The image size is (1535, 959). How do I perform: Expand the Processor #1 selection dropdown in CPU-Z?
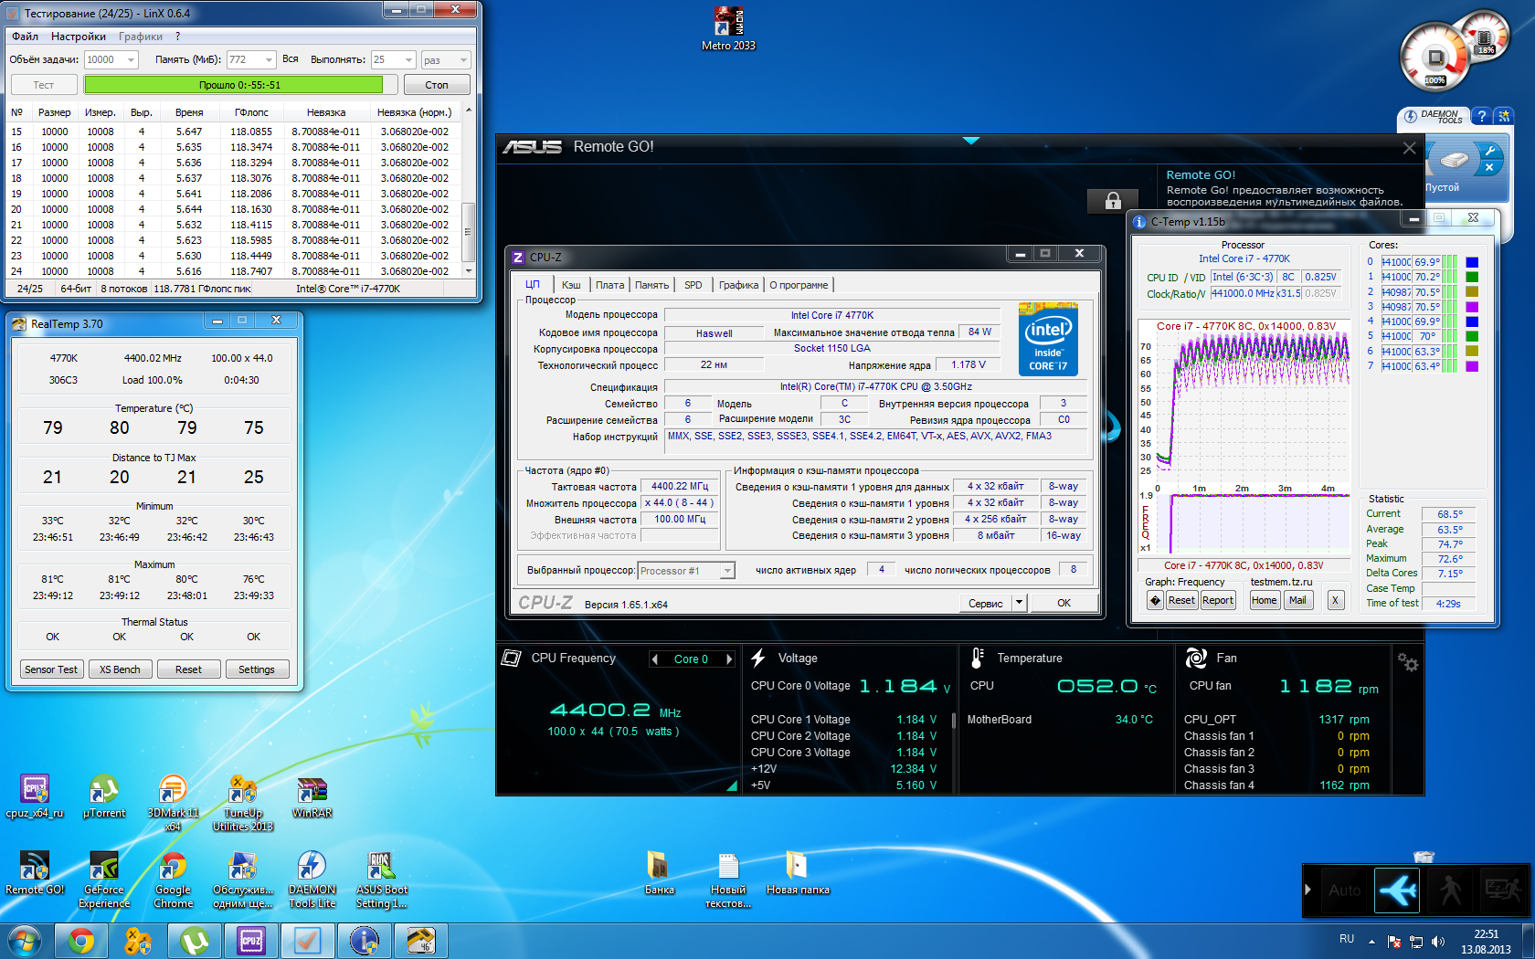(727, 571)
